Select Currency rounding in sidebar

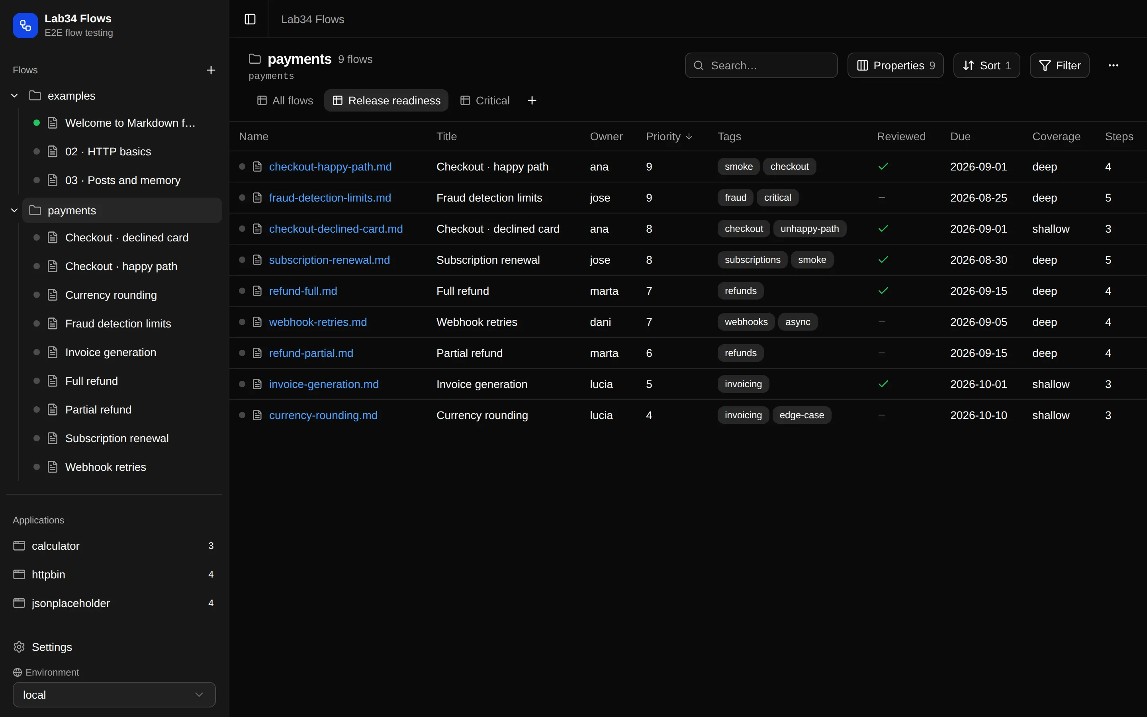[111, 295]
